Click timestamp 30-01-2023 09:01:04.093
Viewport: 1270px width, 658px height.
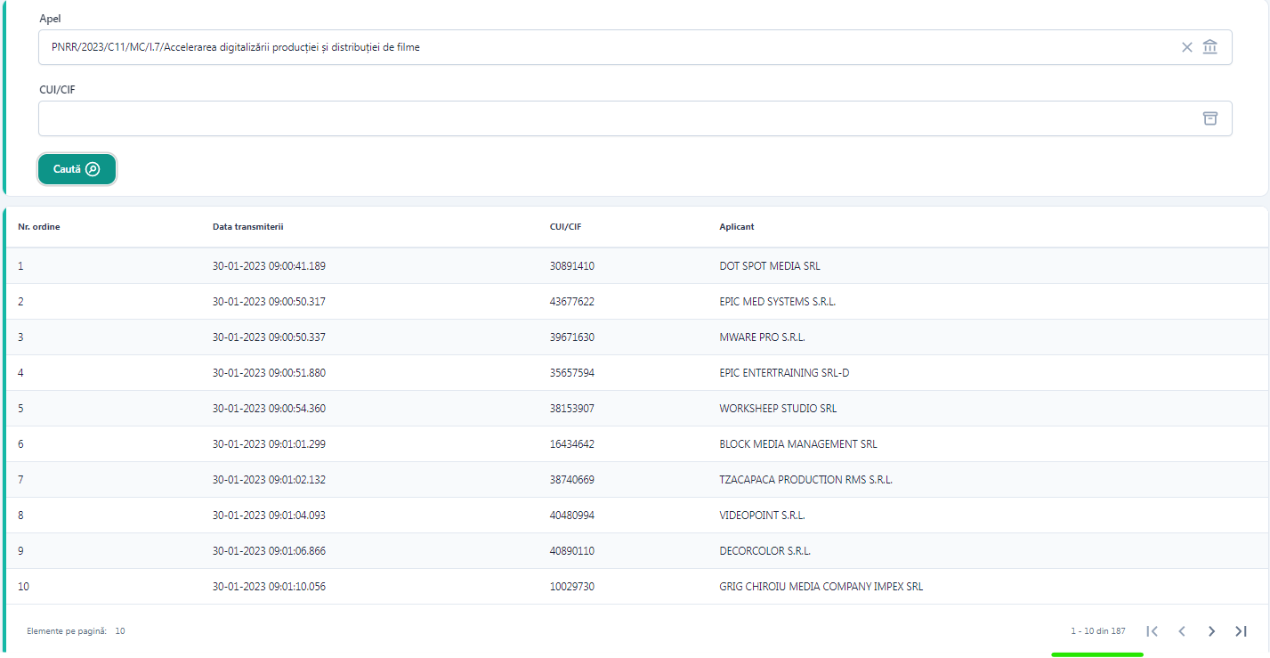[x=269, y=516]
